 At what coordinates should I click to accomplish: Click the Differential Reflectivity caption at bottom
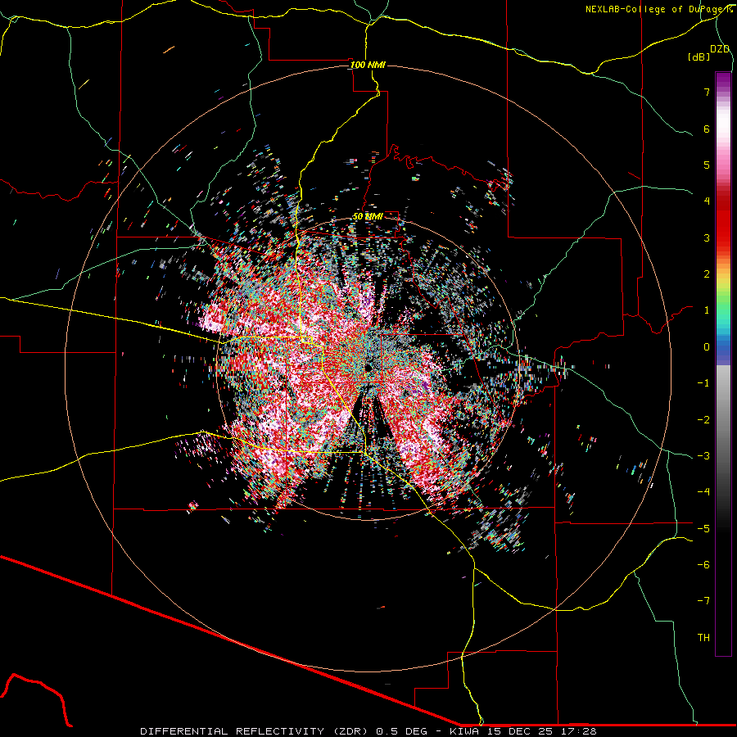click(x=368, y=731)
